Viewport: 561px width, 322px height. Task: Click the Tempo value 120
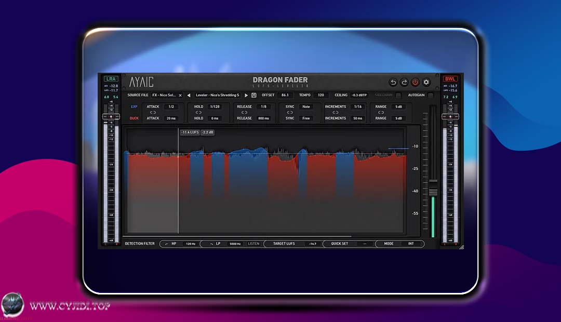[321, 95]
